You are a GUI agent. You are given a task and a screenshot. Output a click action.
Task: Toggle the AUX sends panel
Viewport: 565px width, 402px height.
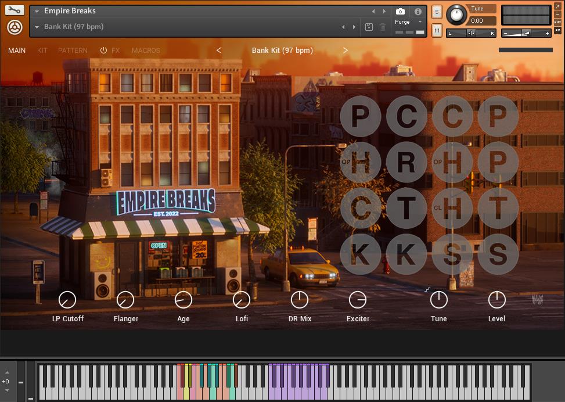(x=557, y=22)
